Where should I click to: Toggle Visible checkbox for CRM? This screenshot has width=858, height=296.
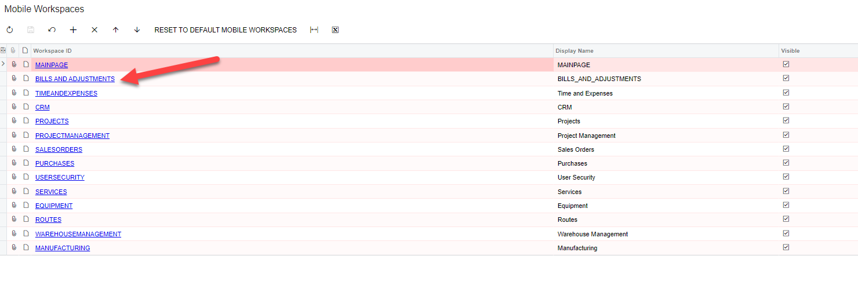786,107
